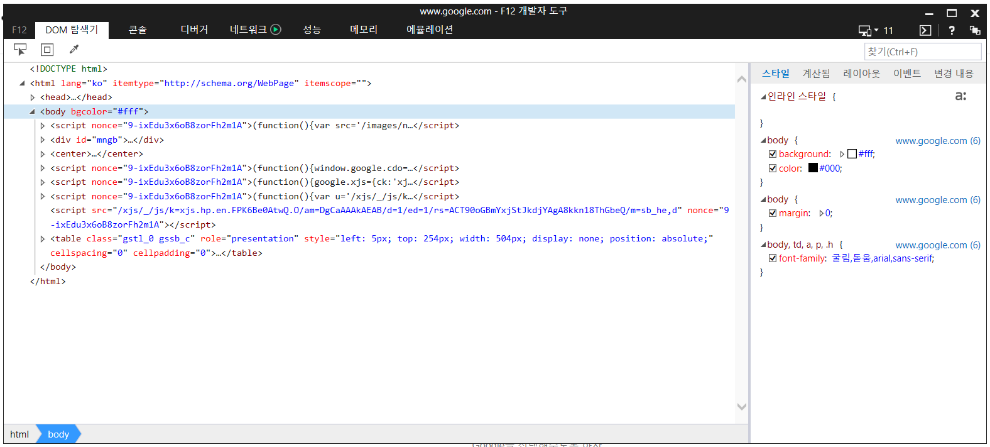Image resolution: width=990 pixels, height=447 pixels.
Task: Uncheck the color #000 property checkbox
Action: [773, 168]
